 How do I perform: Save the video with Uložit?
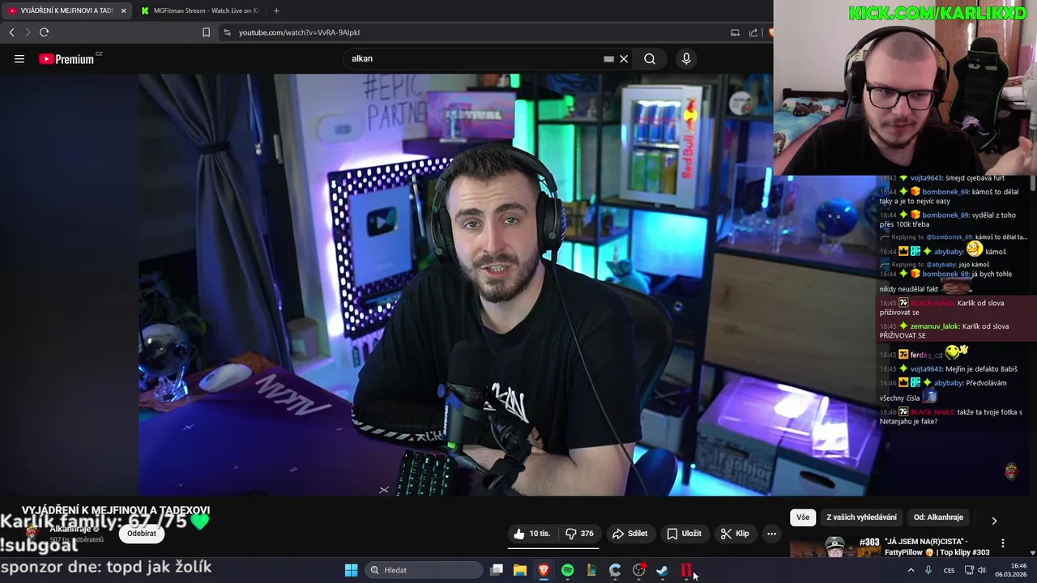[x=684, y=534]
